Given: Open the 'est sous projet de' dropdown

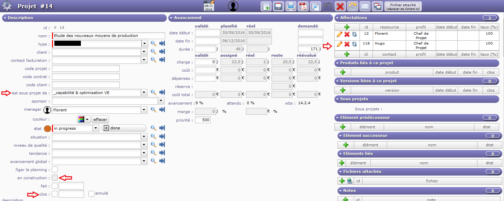Looking at the screenshot, I should (144, 93).
